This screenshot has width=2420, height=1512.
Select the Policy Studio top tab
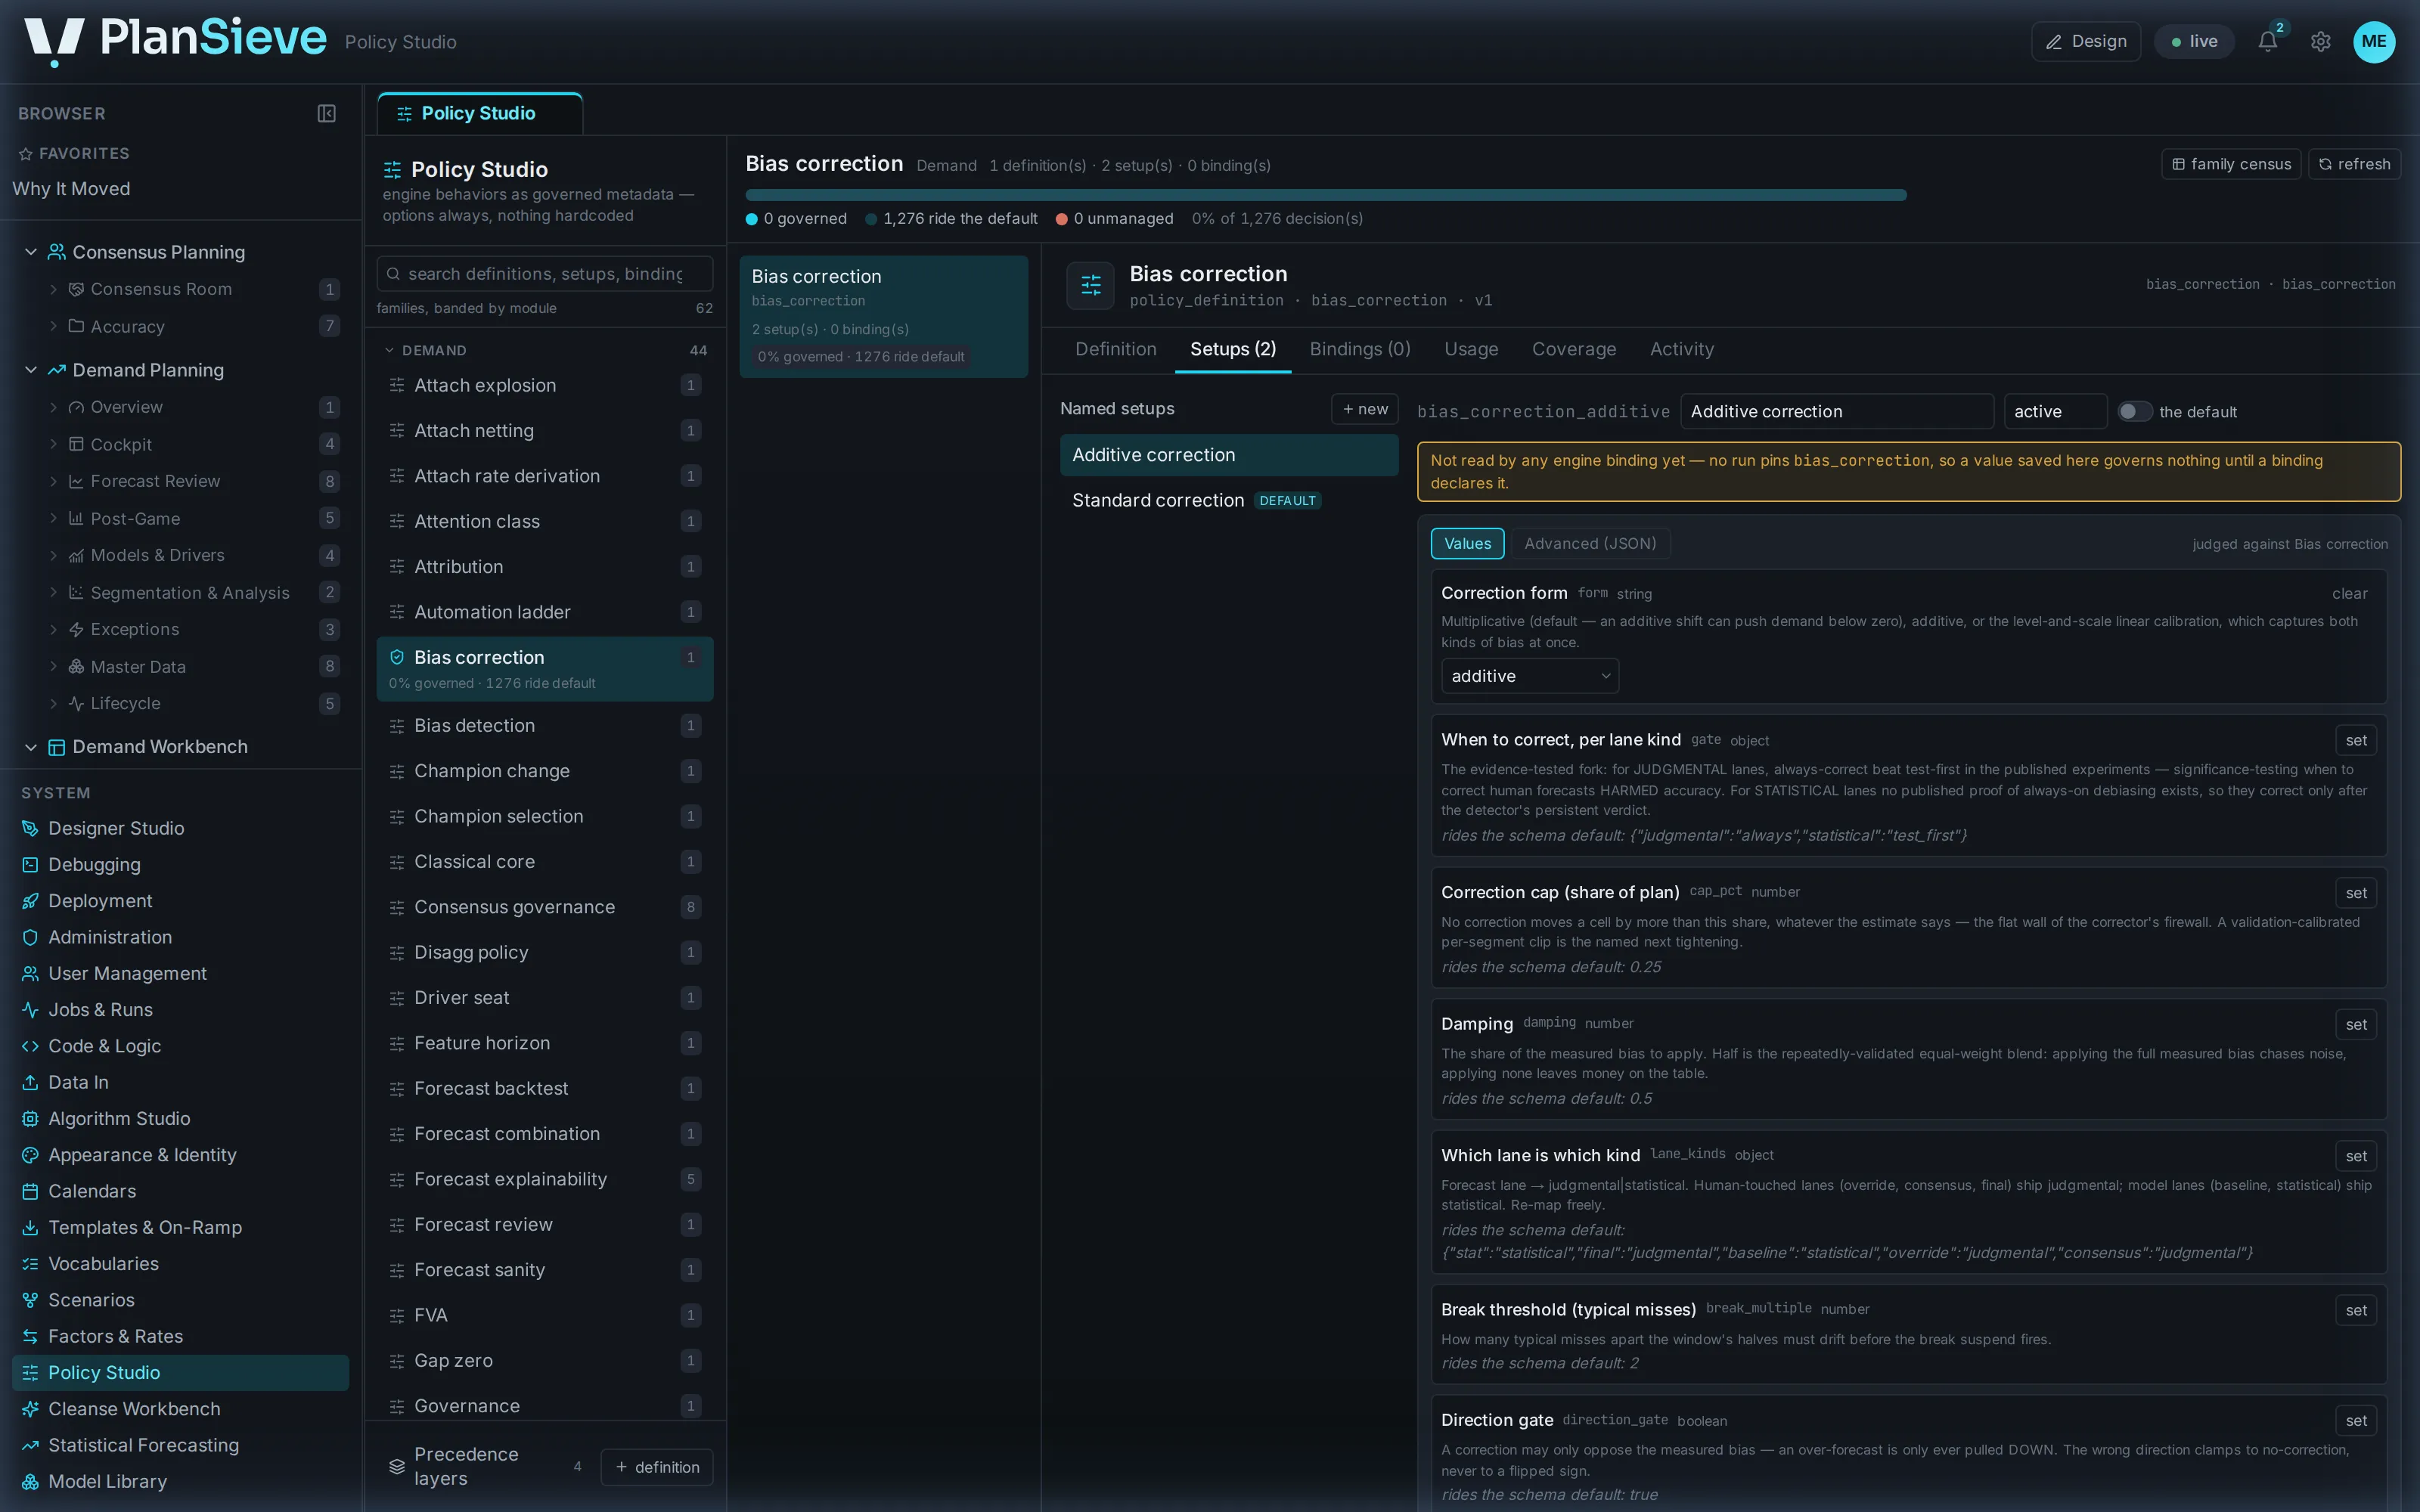coord(480,114)
